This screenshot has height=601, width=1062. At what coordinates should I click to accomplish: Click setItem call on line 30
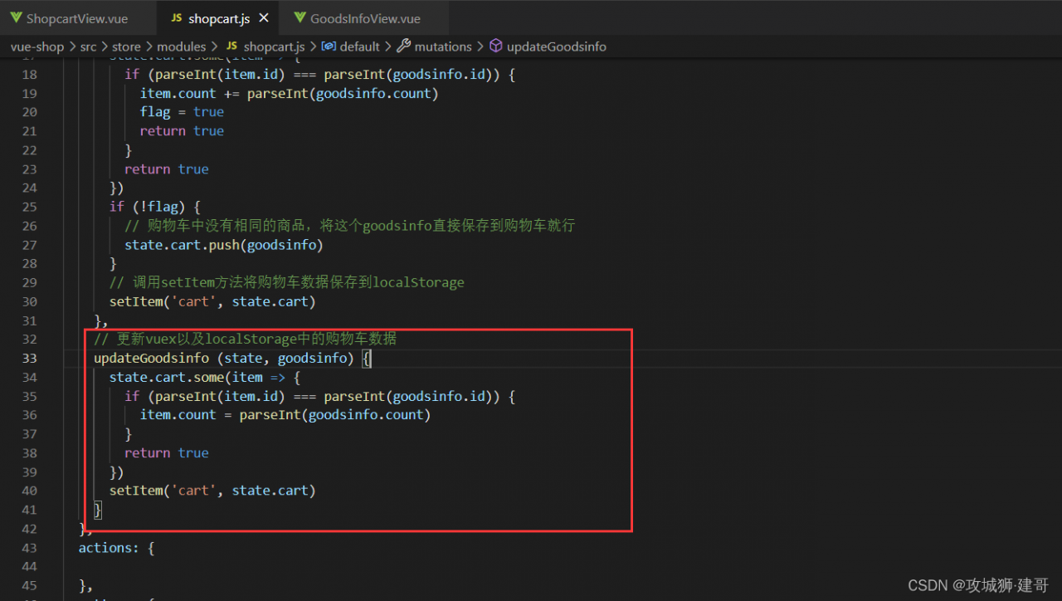[x=212, y=301]
